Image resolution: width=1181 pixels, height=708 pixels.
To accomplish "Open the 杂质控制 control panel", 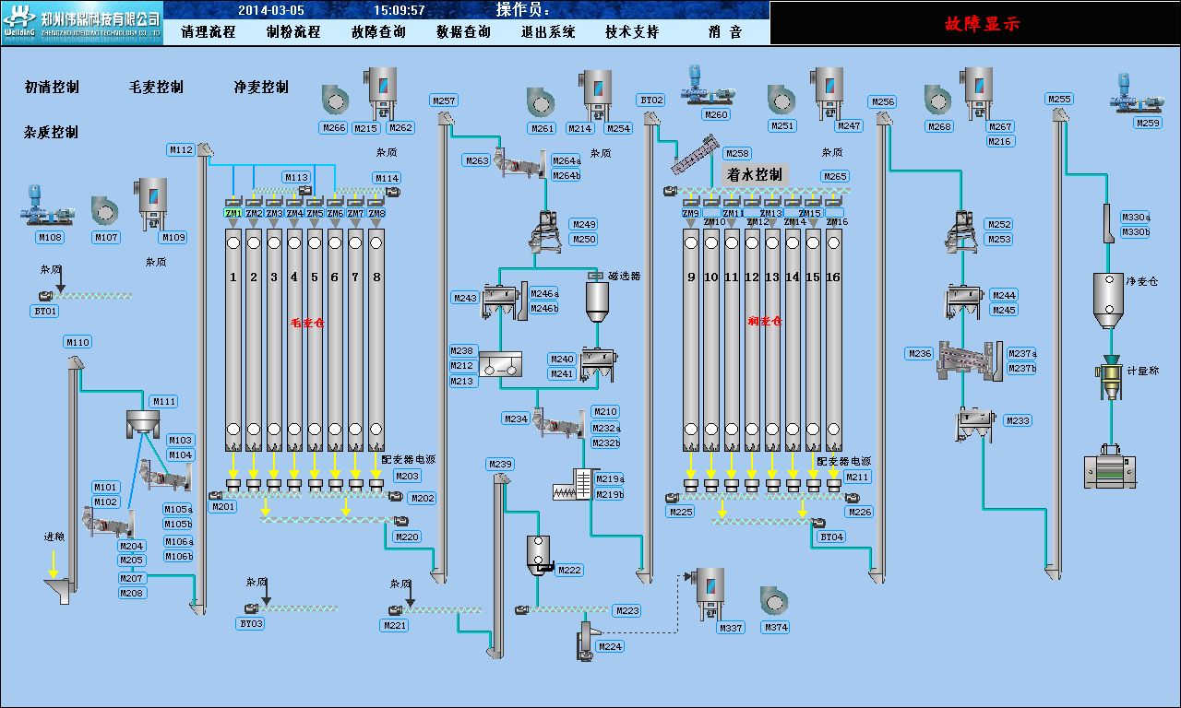I will pos(52,133).
